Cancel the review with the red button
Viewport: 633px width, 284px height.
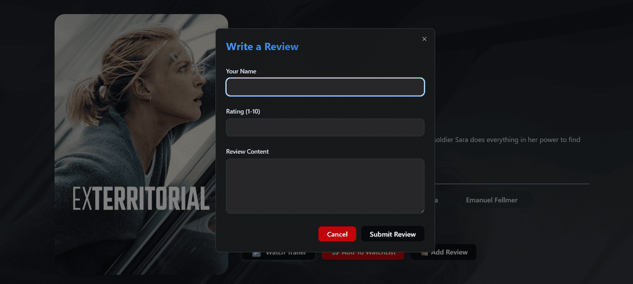point(337,234)
